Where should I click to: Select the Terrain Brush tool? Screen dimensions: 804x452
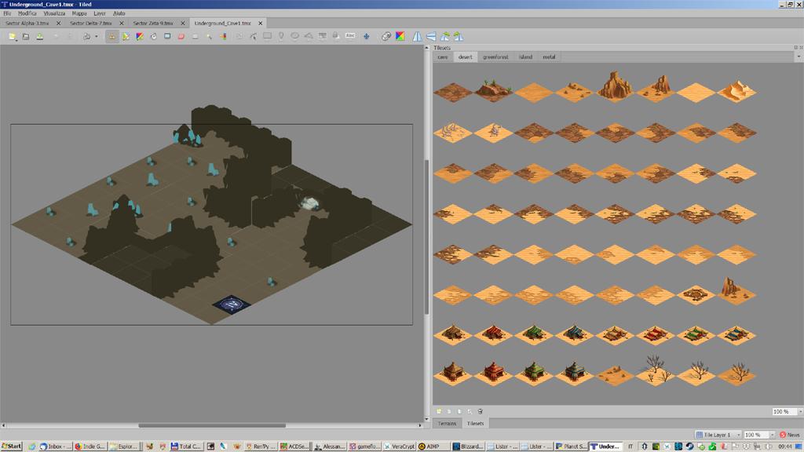(x=126, y=36)
